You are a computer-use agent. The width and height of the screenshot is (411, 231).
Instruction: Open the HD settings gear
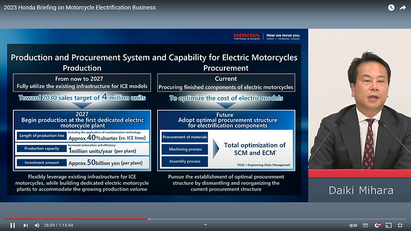point(378,225)
